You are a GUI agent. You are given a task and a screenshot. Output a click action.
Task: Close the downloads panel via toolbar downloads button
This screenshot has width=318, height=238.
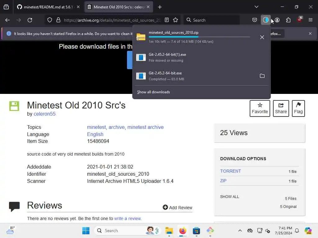pyautogui.click(x=266, y=20)
